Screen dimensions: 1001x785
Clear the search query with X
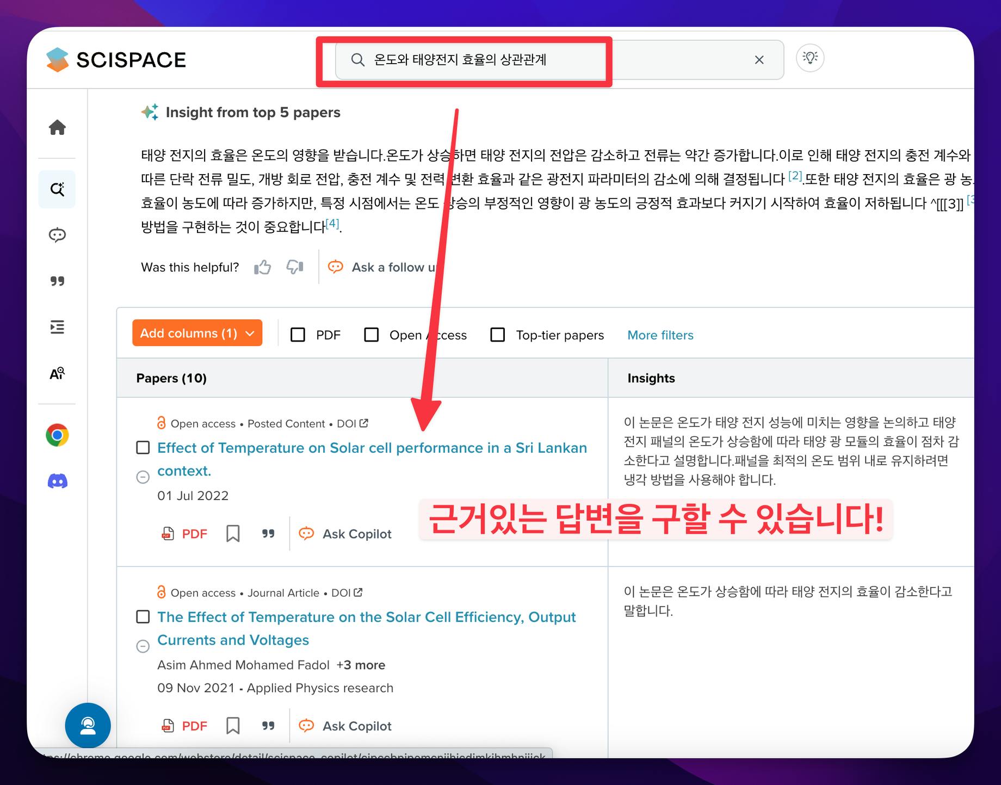[759, 60]
